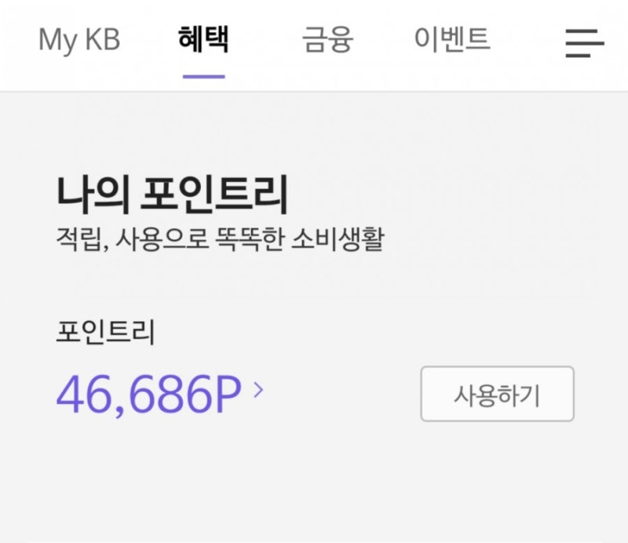Go to the 이벤트 tab
This screenshot has height=543, width=628.
click(452, 38)
